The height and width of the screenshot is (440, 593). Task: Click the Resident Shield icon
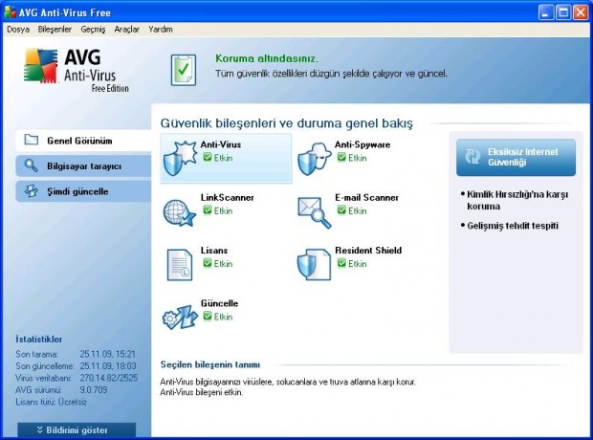pyautogui.click(x=314, y=264)
